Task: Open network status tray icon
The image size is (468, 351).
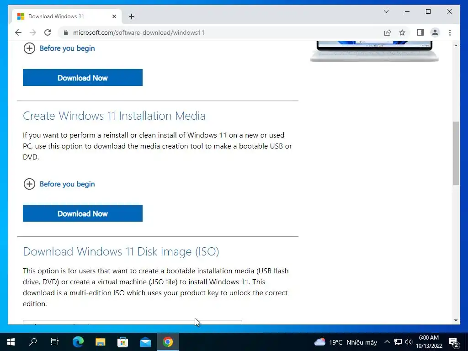Action: point(398,342)
